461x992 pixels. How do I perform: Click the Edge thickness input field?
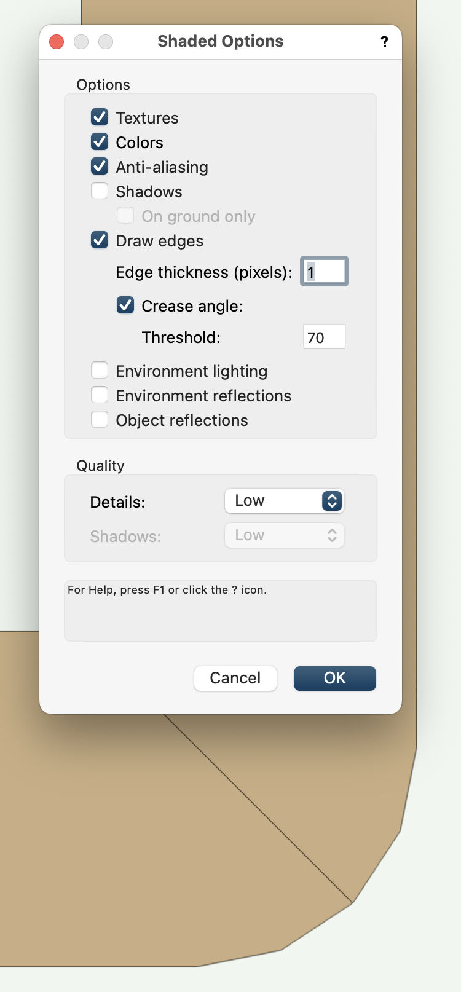(324, 271)
